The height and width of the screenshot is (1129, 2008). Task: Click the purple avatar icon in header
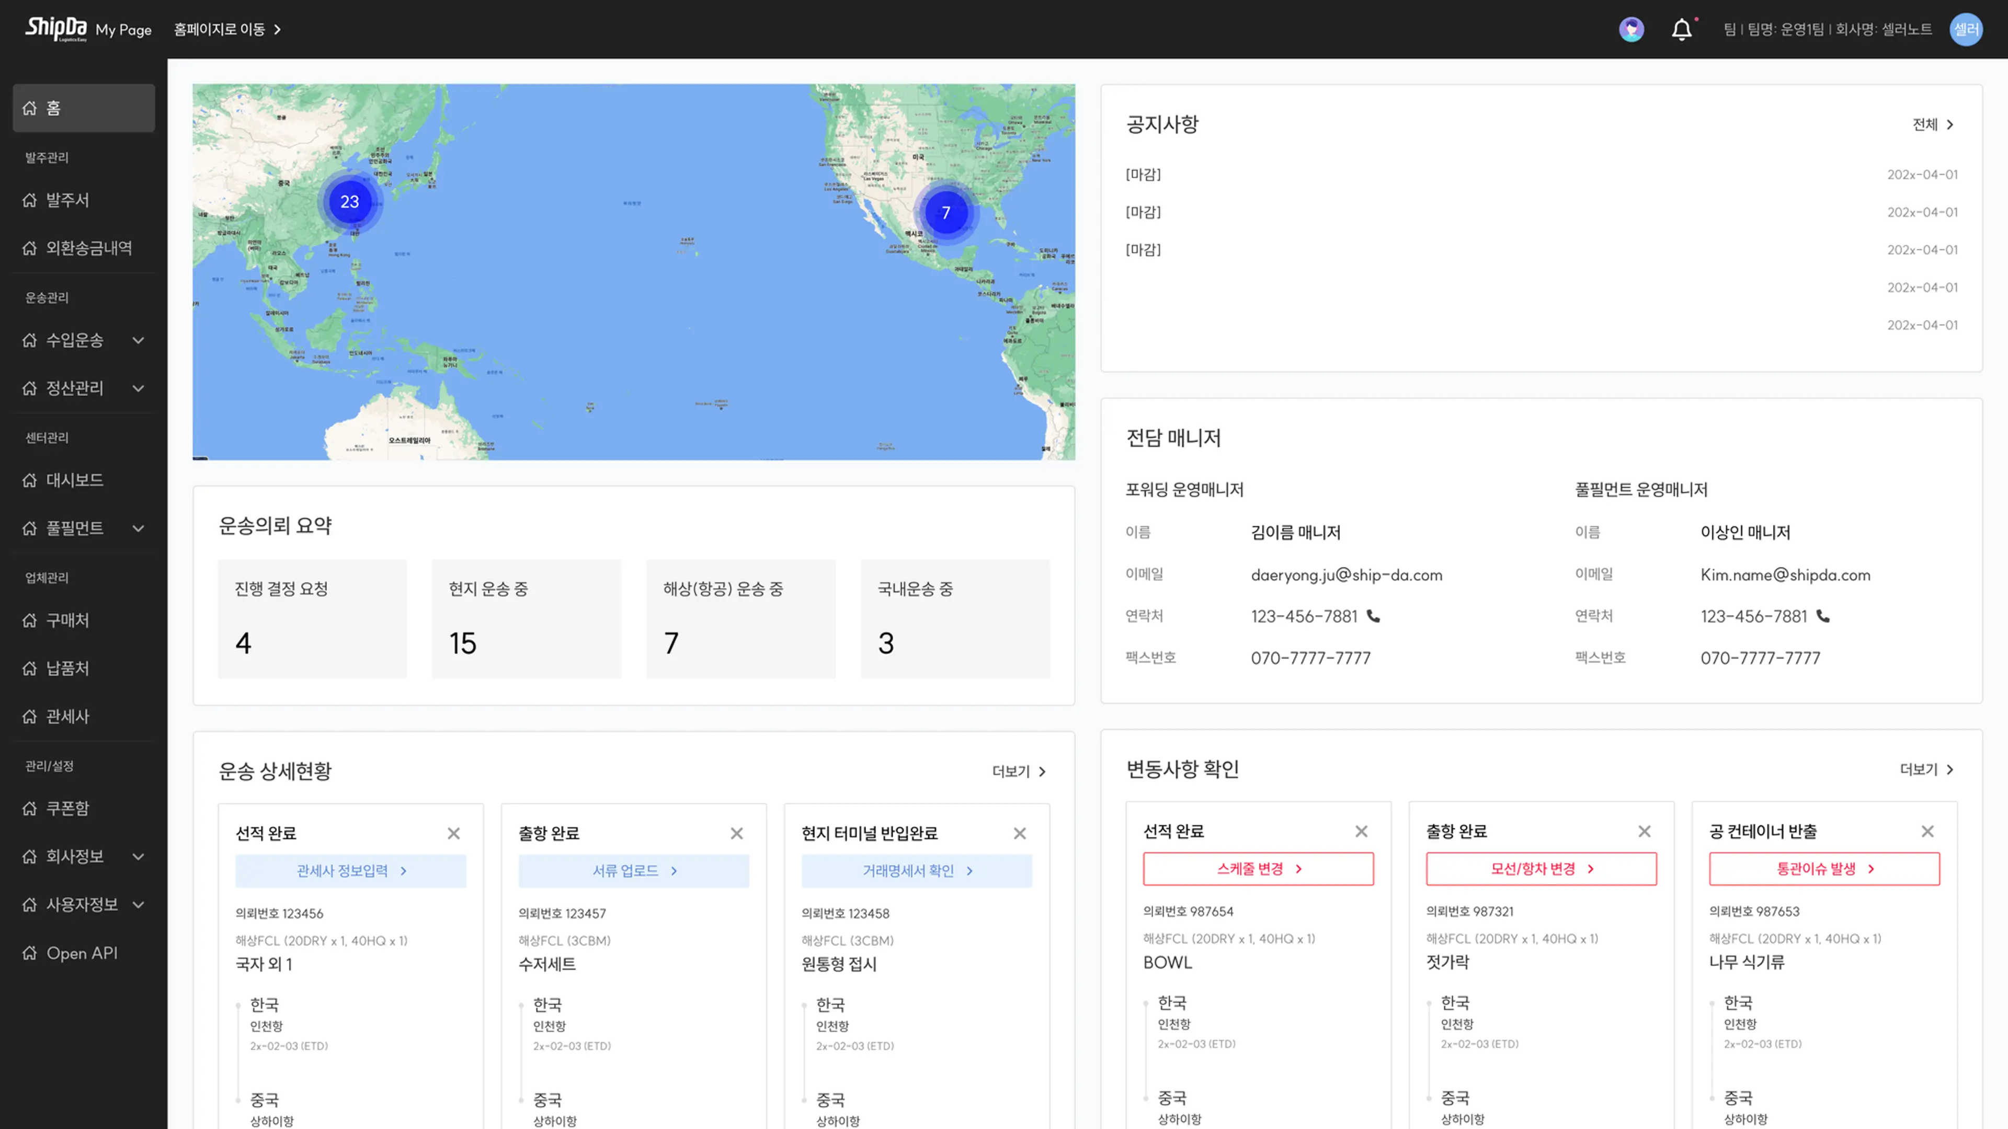[1631, 30]
